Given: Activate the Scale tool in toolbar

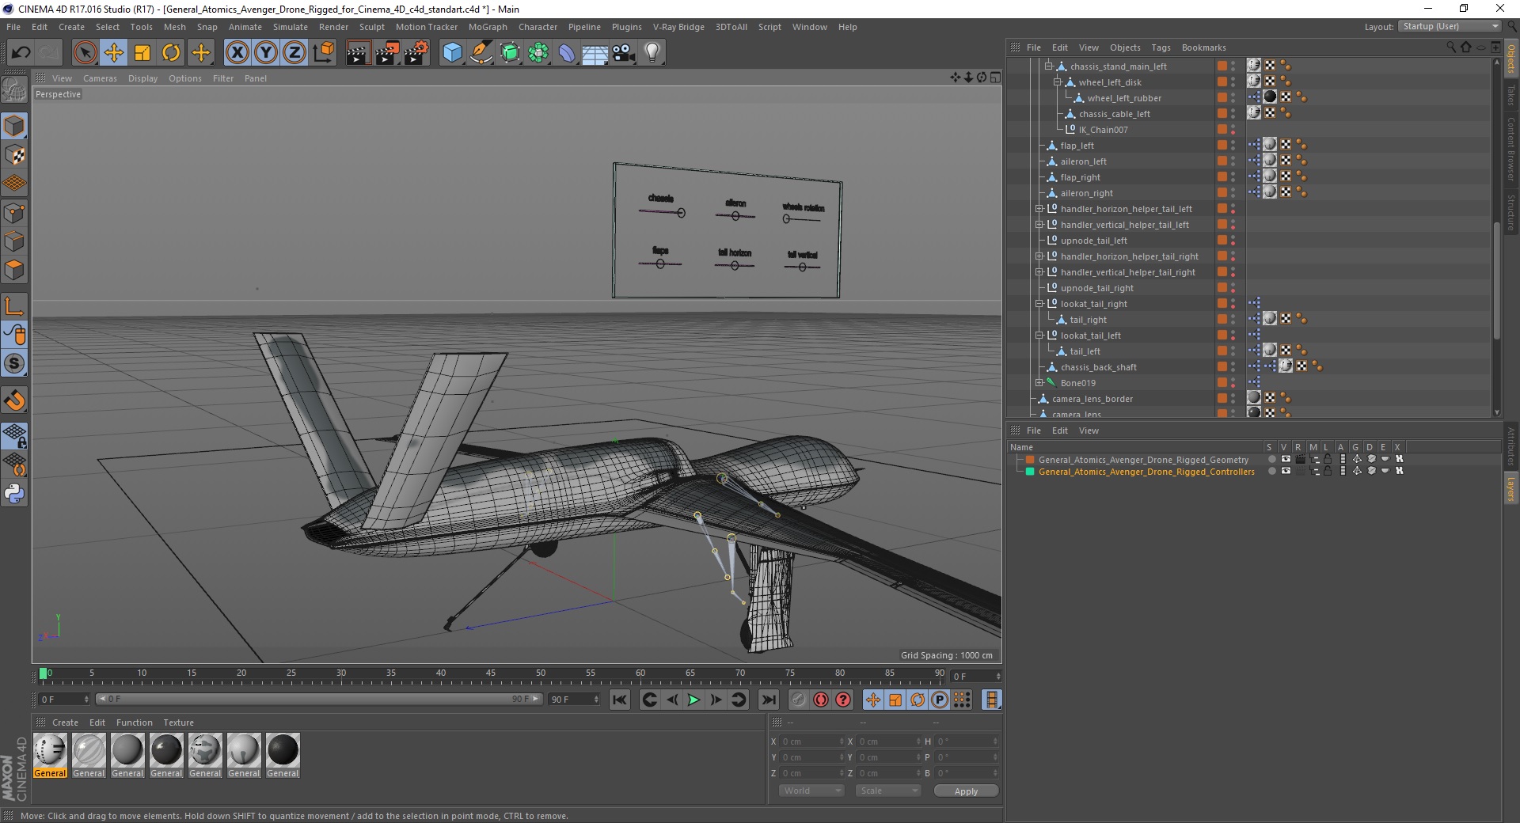Looking at the screenshot, I should [x=142, y=53].
